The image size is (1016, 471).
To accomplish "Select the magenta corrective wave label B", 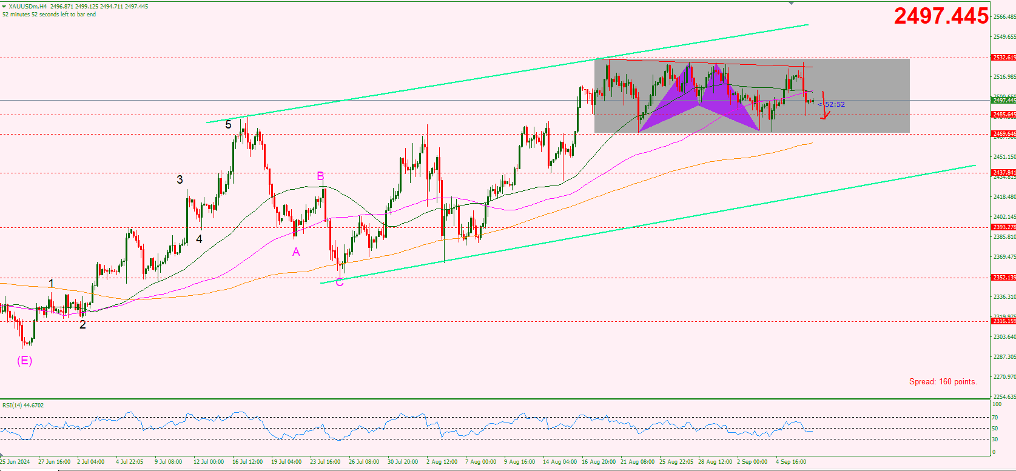I will (320, 176).
